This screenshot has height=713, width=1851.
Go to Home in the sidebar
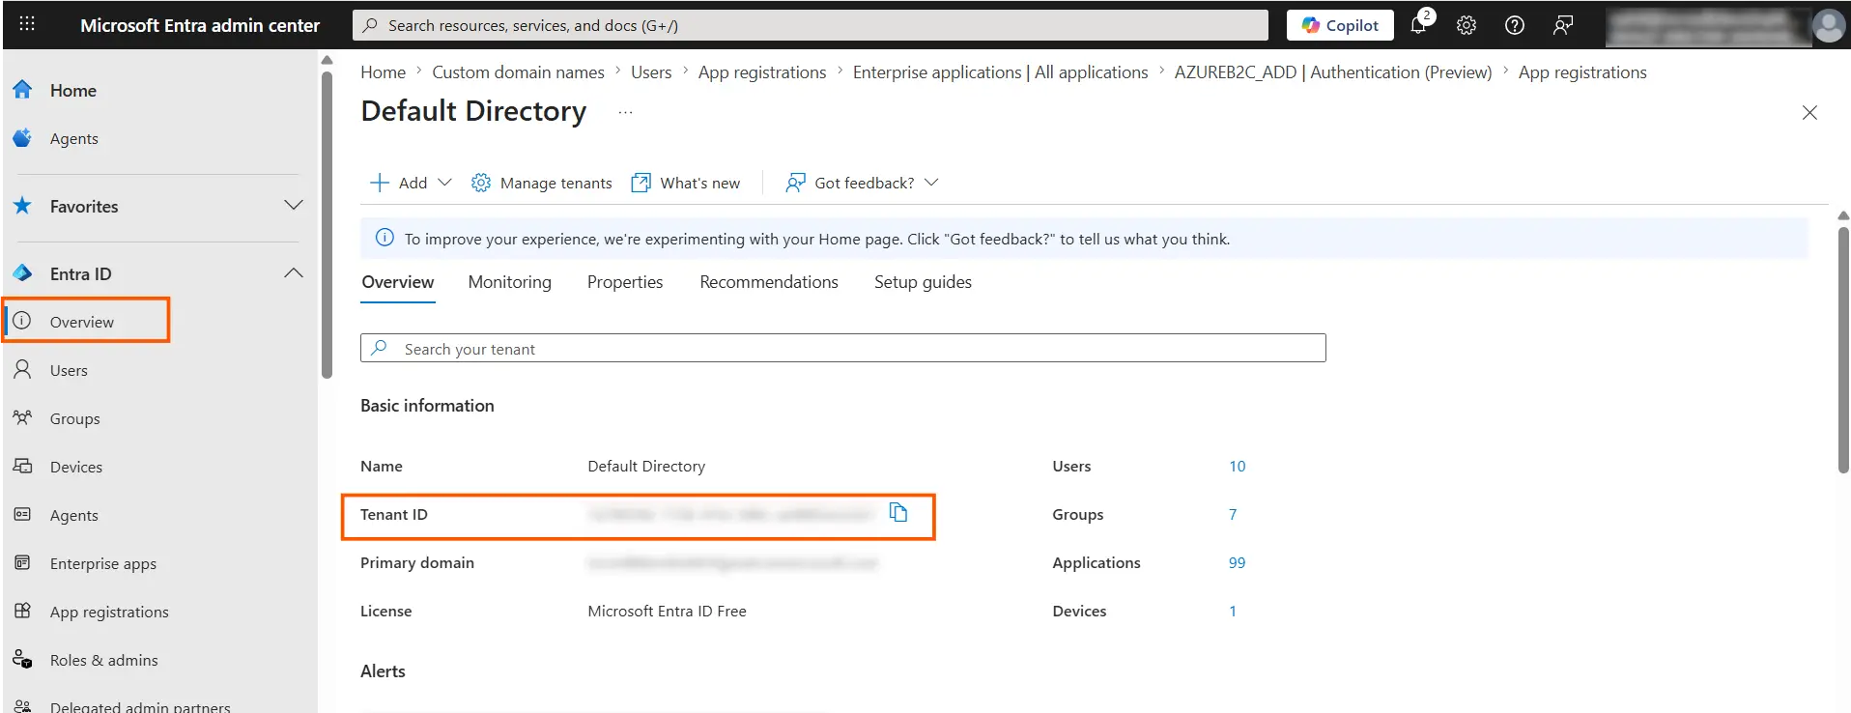[72, 90]
